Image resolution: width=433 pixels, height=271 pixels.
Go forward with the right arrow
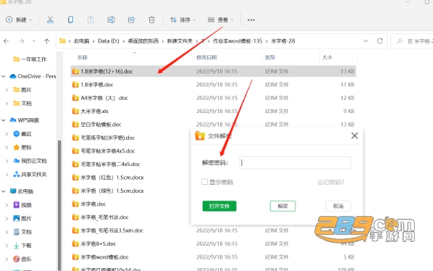[21, 41]
